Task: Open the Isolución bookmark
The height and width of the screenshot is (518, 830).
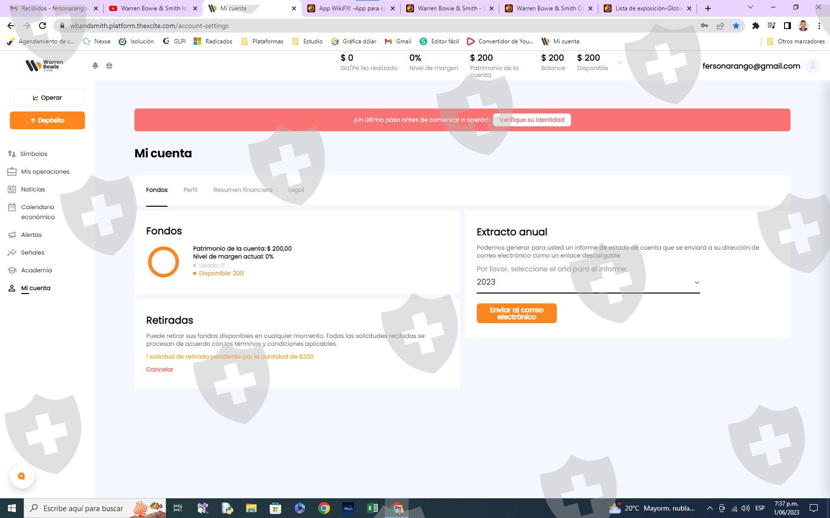Action: point(136,41)
